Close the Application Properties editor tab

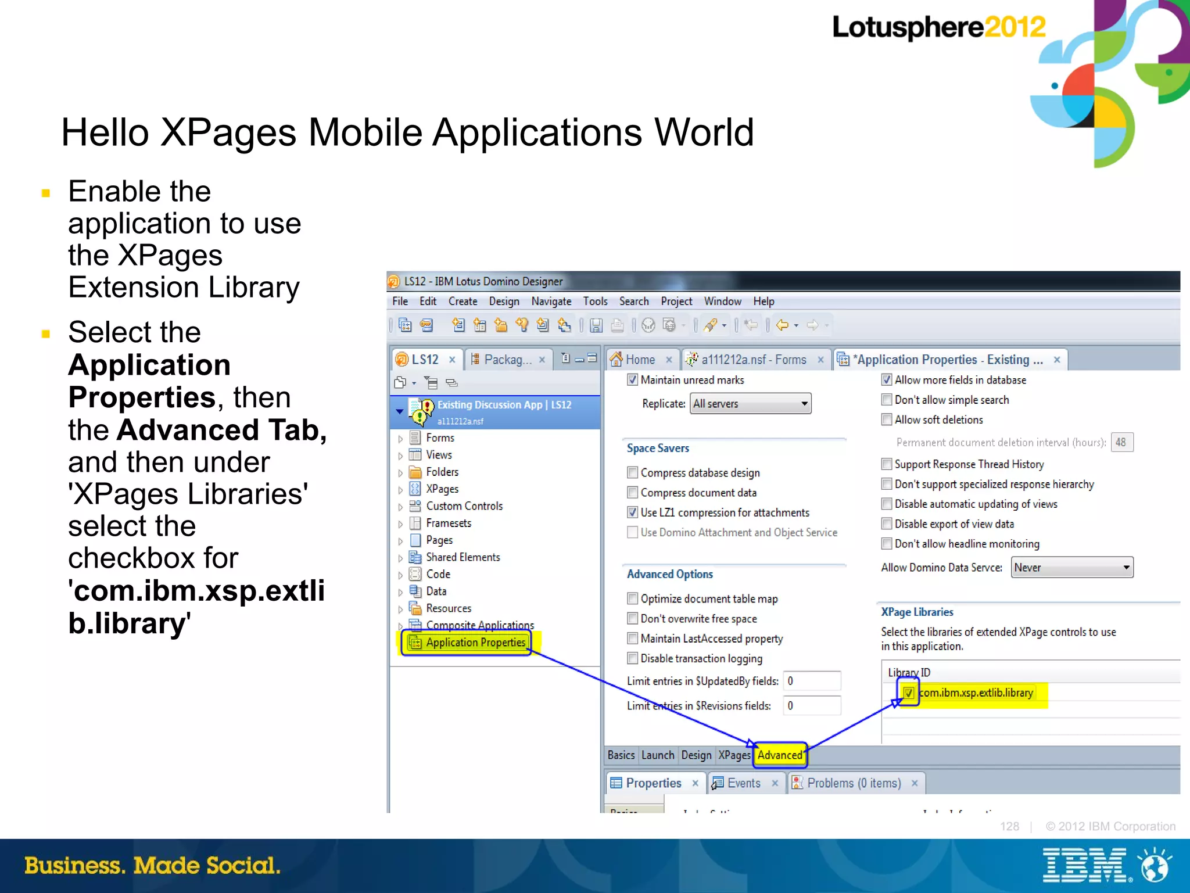coord(1057,360)
